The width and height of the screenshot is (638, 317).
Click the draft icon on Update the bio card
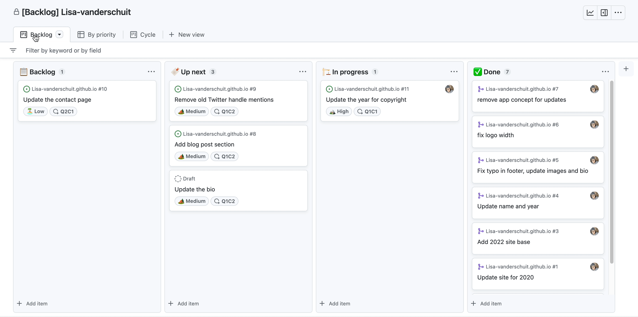click(178, 179)
